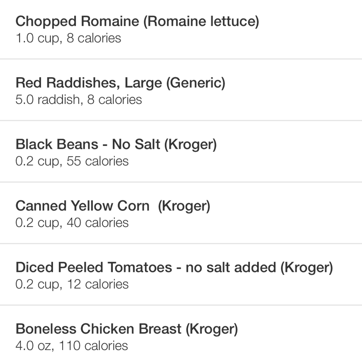Select '(Kroger)' after 'no salt added'
Viewport: 362px width, 362px height.
click(x=306, y=268)
